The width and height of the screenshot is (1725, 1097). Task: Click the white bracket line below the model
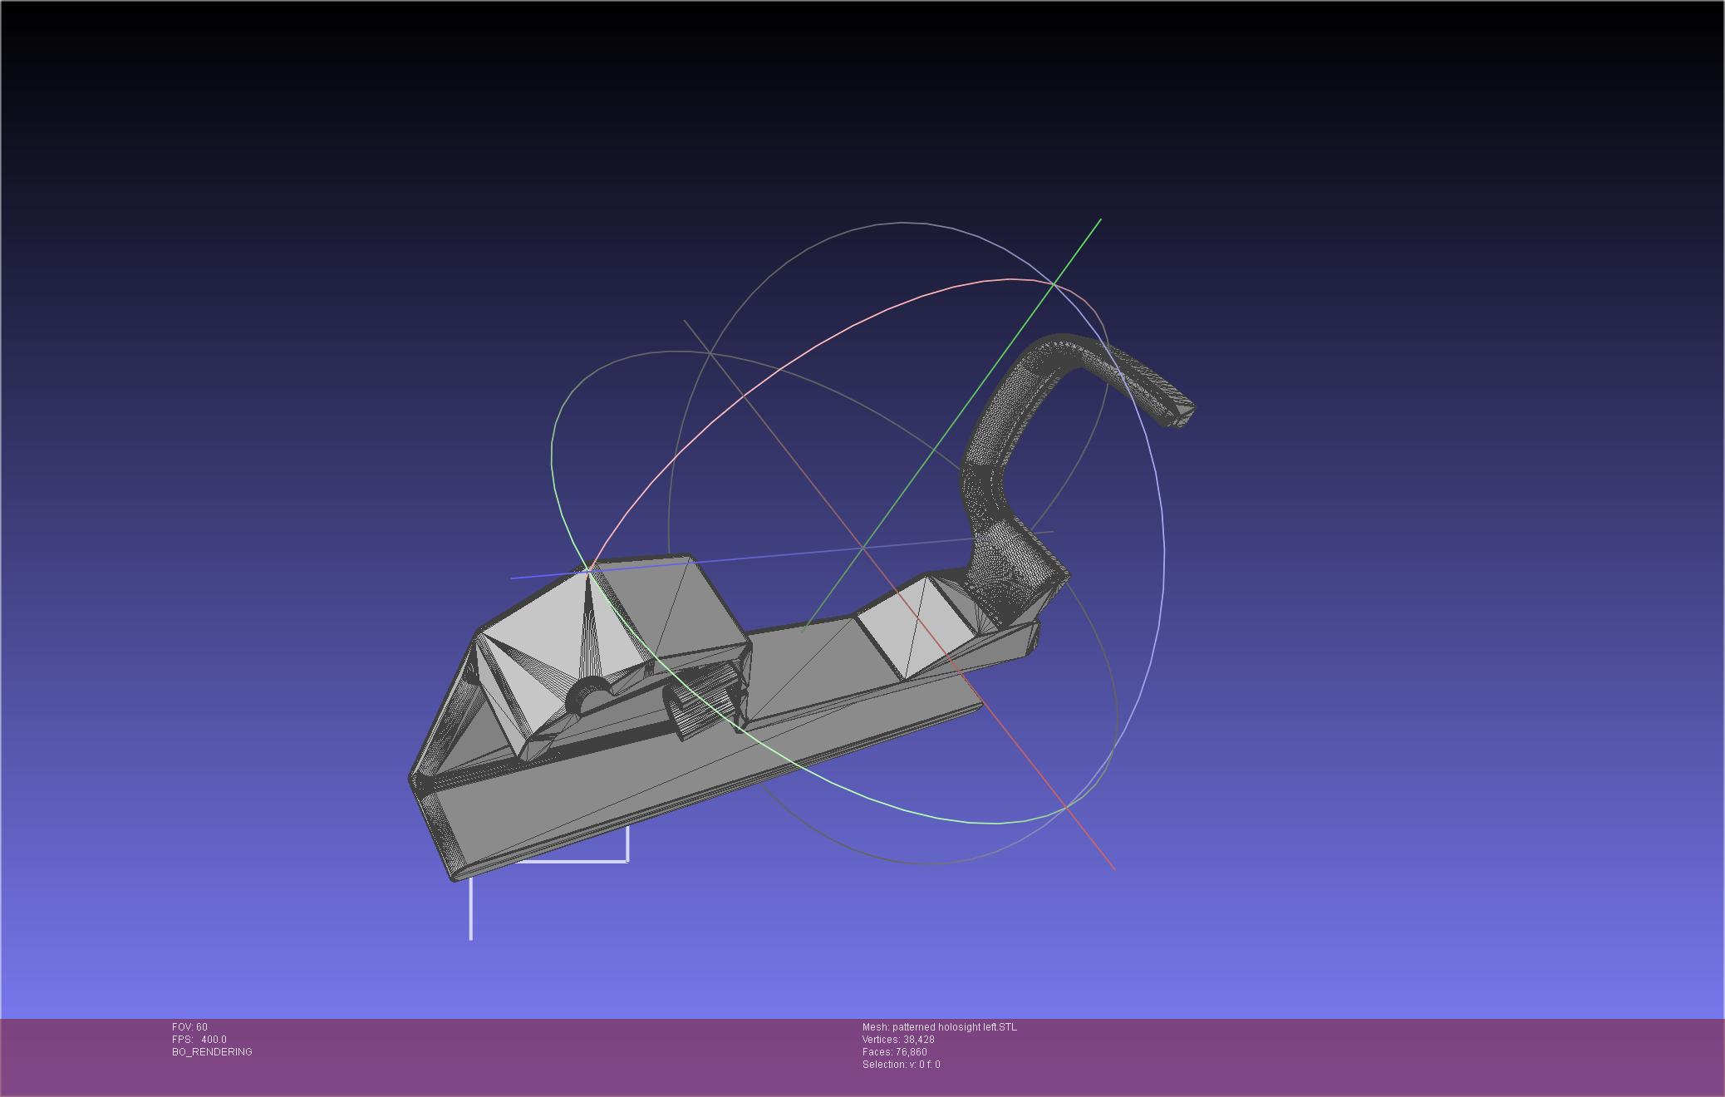pos(573,861)
